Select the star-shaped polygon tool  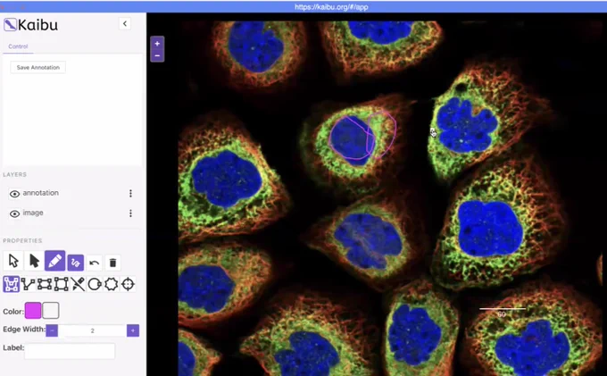(111, 284)
